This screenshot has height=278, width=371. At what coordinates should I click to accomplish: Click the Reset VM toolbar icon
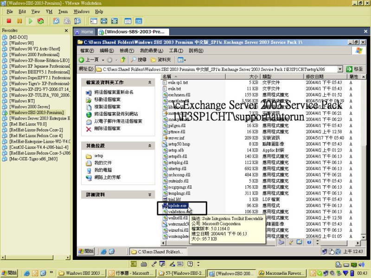(41, 21)
